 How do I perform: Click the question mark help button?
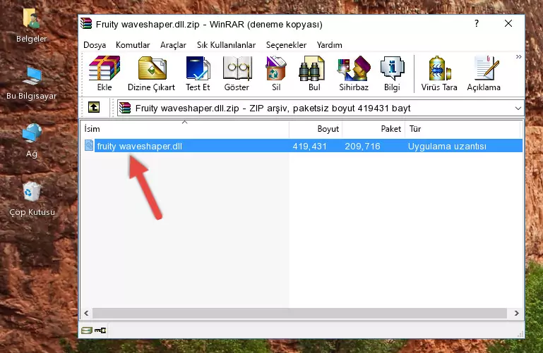point(477,23)
